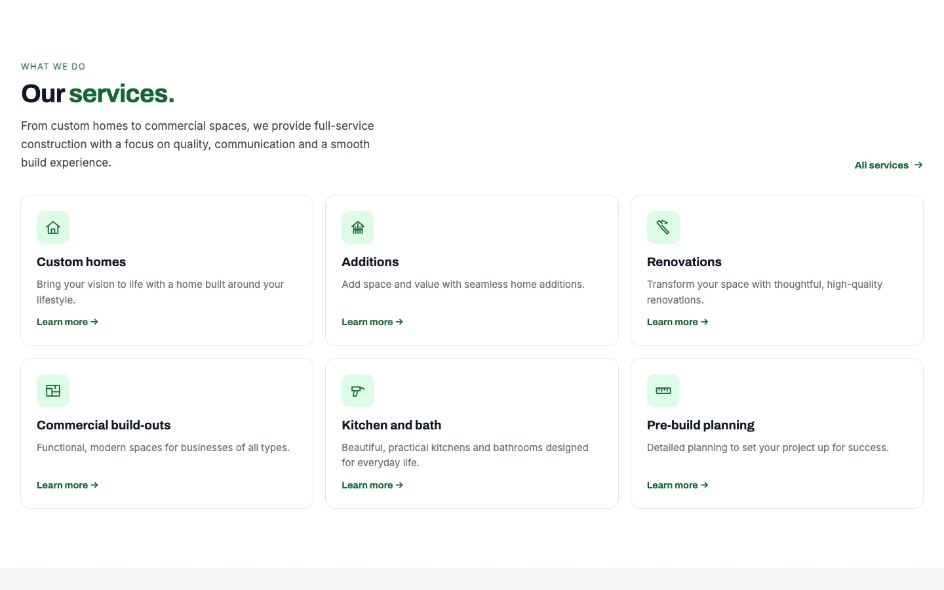Click the 'From custom homes to commercial spaces' paragraph
Image resolution: width=944 pixels, height=590 pixels.
tap(197, 144)
